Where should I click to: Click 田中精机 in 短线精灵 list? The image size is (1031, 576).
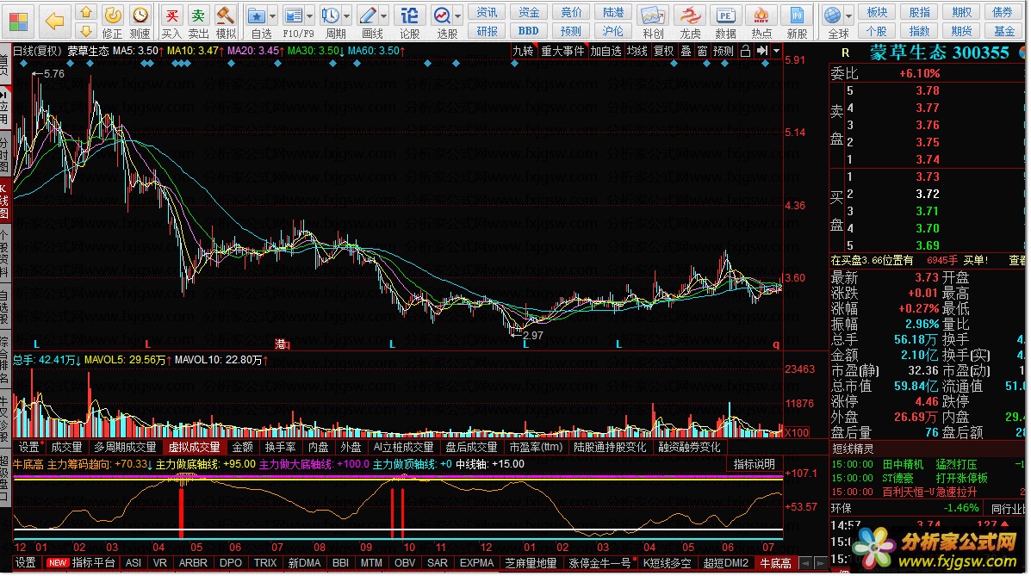pos(903,464)
